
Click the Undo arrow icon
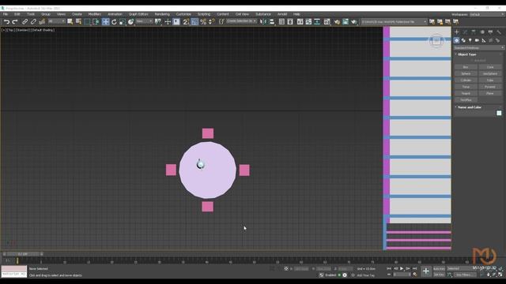coord(6,22)
